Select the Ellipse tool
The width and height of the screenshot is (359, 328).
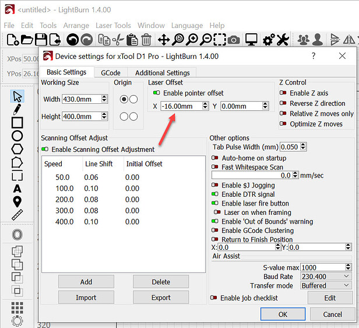pos(17,136)
